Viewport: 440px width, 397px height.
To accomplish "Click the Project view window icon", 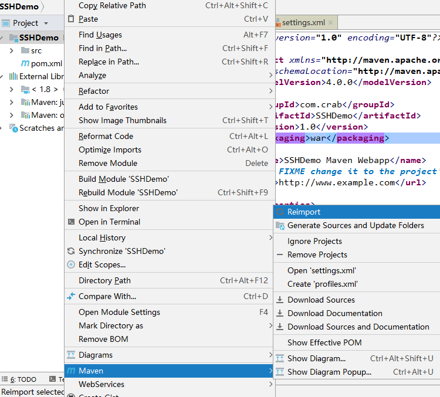I will tap(6, 23).
